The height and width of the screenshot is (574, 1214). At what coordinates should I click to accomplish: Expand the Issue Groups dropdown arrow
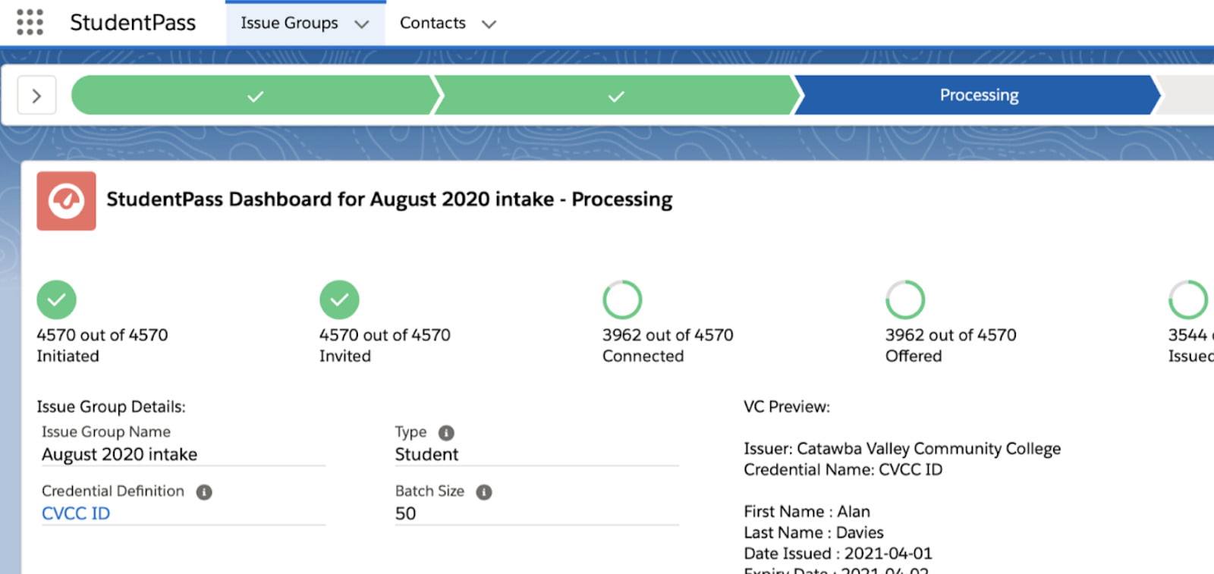[362, 24]
